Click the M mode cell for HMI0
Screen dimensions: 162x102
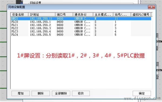pyautogui.click(x=95, y=19)
